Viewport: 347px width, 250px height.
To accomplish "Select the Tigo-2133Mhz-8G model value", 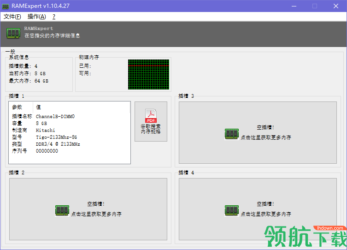I will [56, 137].
